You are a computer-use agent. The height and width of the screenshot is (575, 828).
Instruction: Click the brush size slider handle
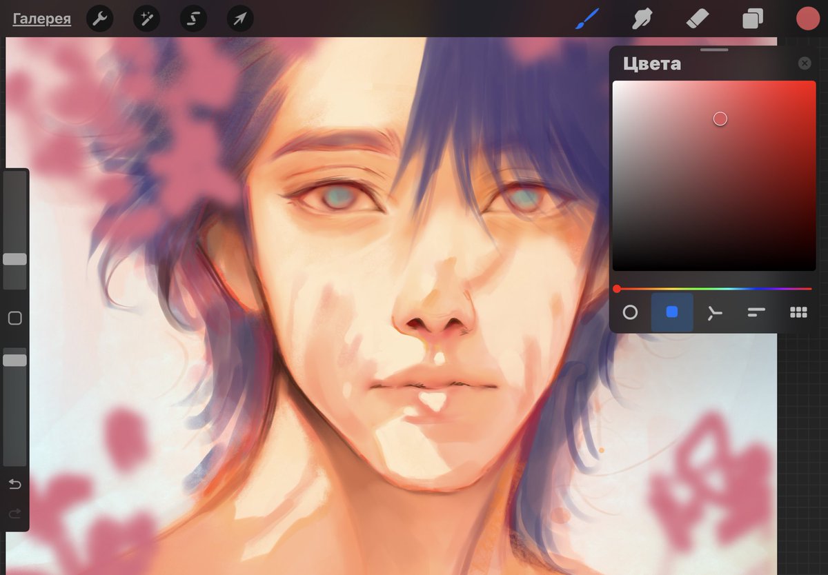tap(14, 259)
